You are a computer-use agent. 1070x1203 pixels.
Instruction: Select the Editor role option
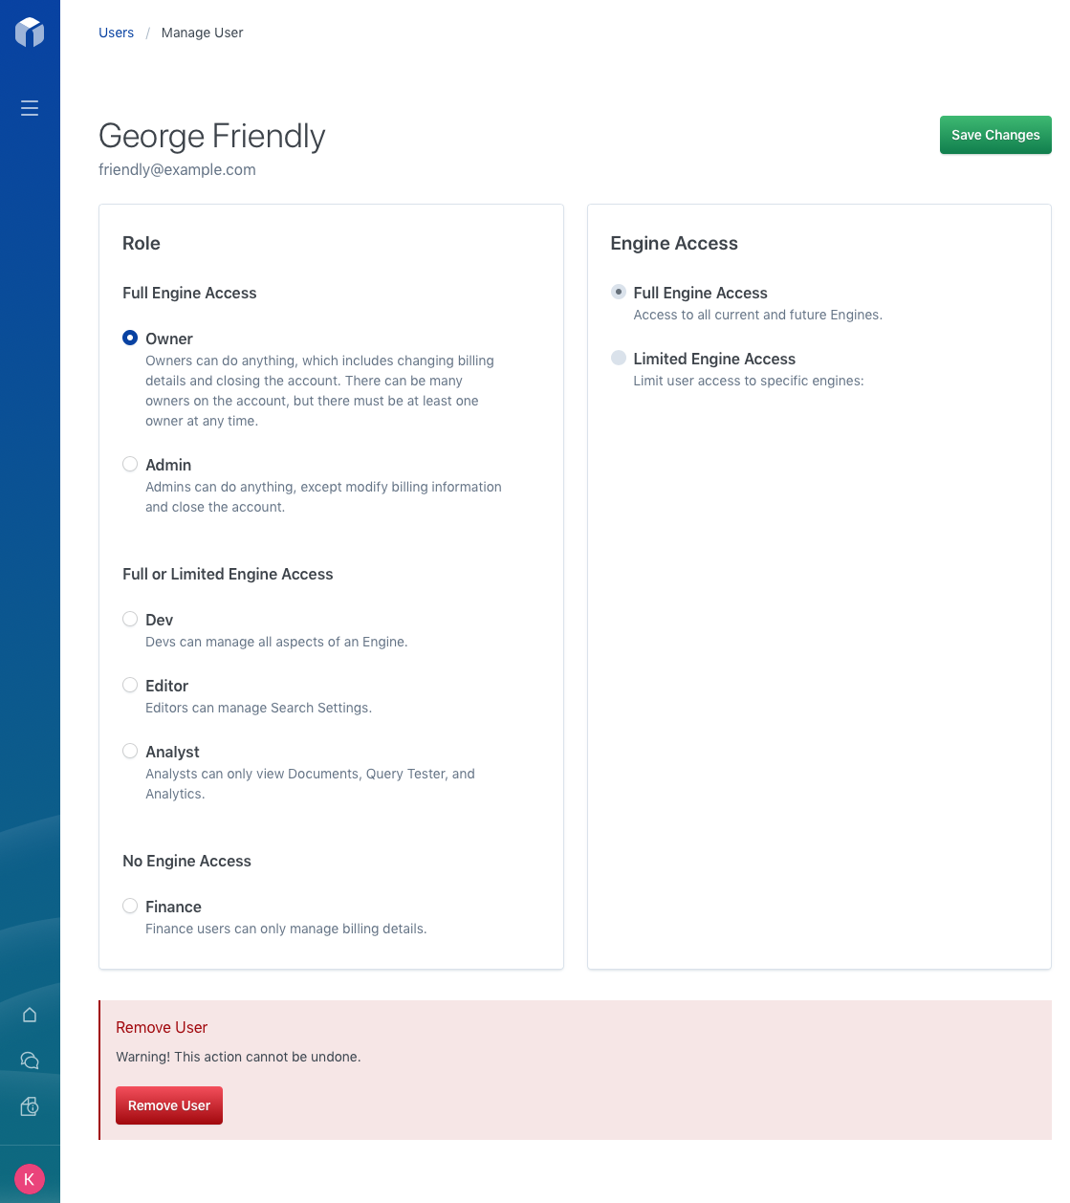tap(130, 685)
